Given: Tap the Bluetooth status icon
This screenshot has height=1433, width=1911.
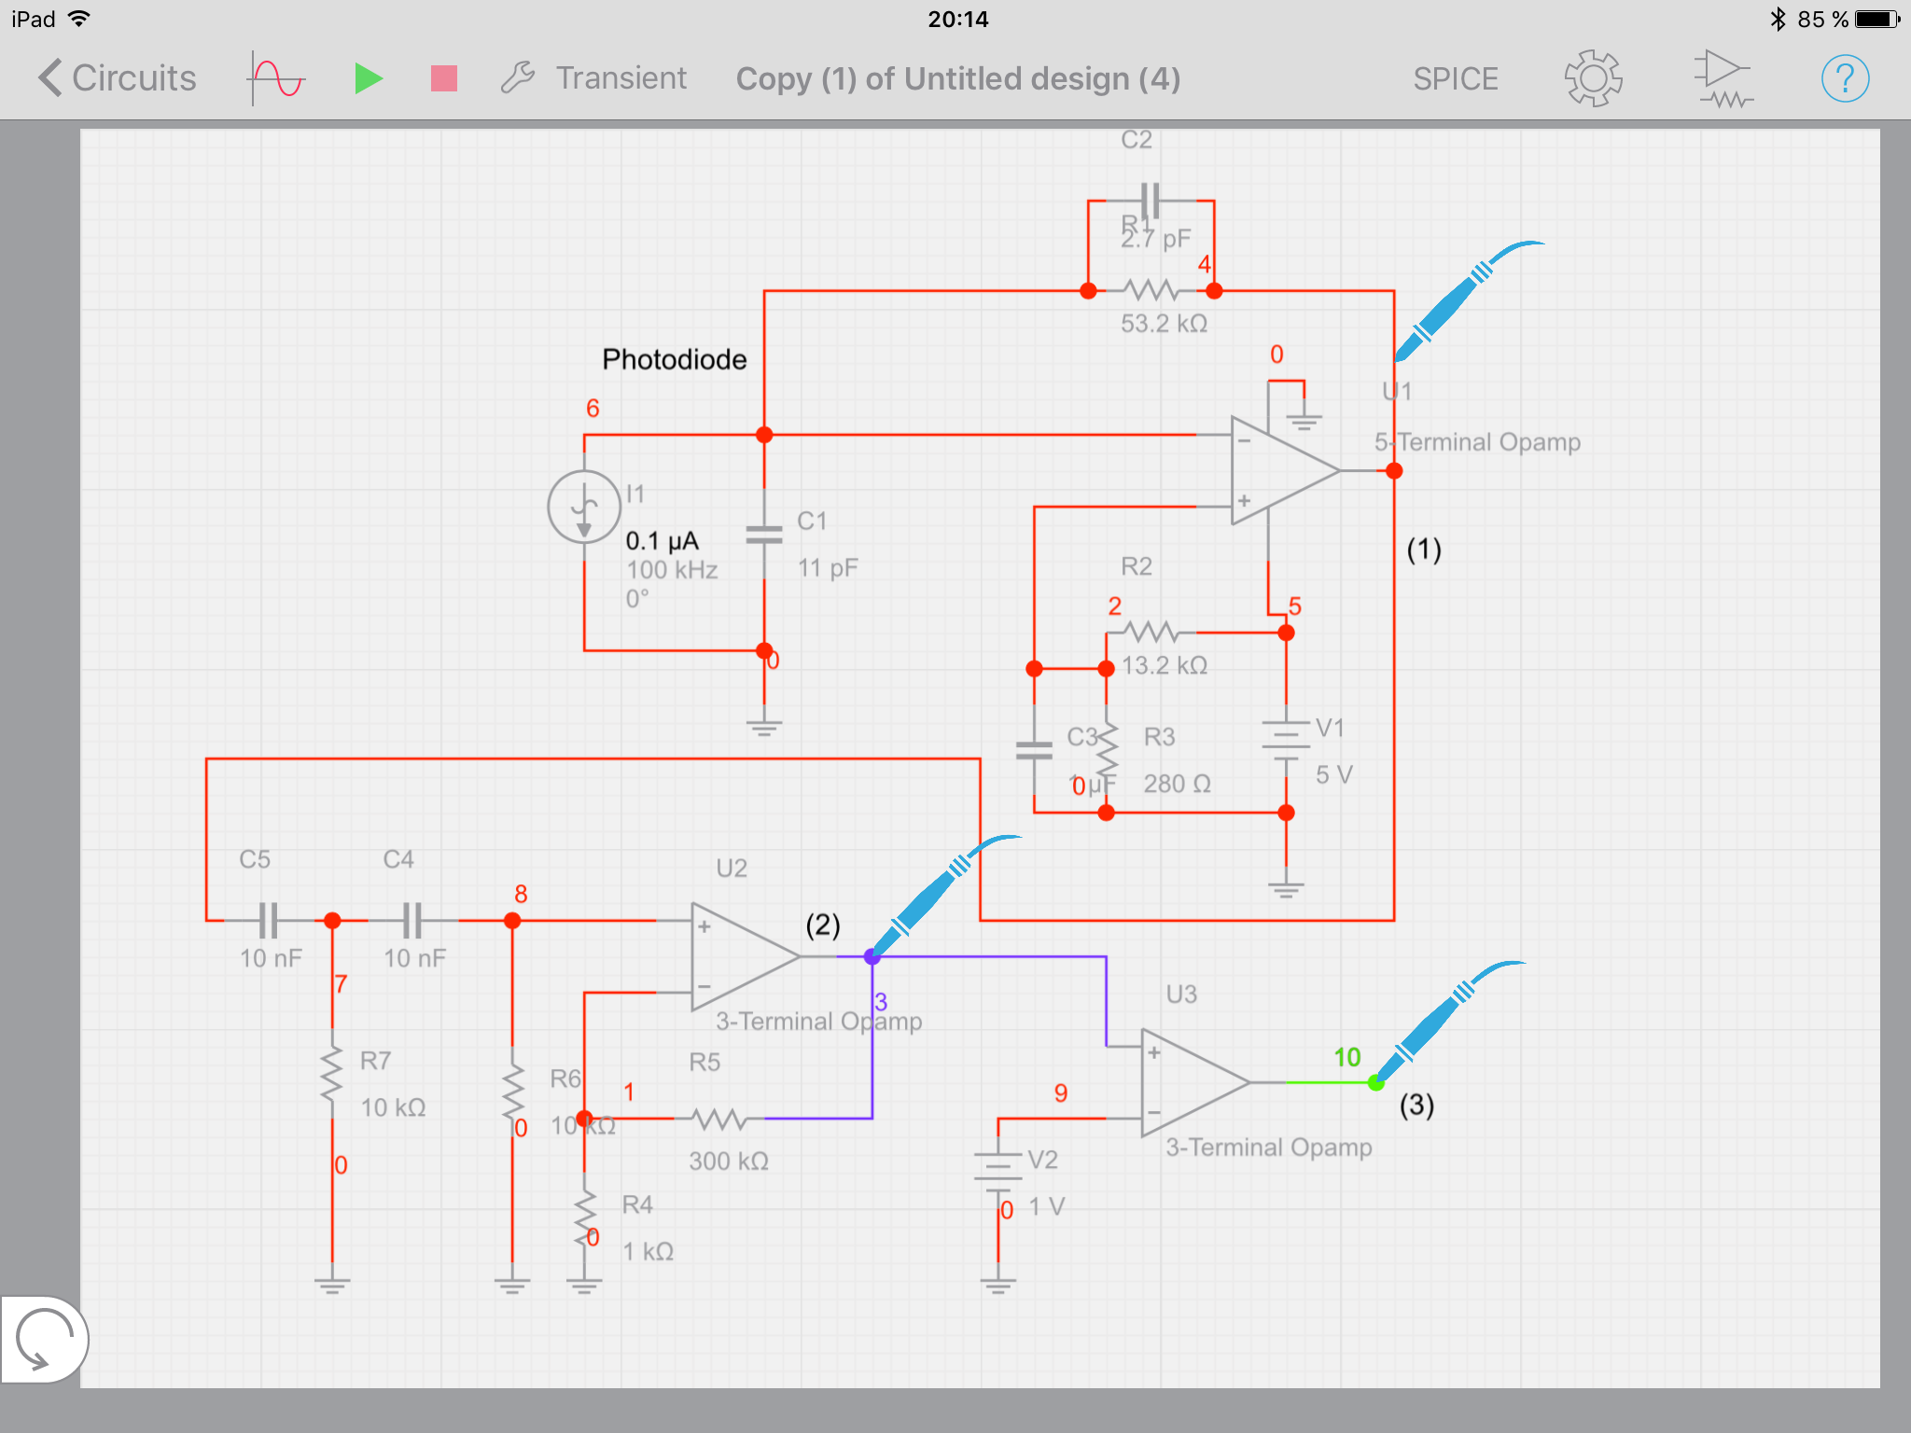Looking at the screenshot, I should (1778, 19).
